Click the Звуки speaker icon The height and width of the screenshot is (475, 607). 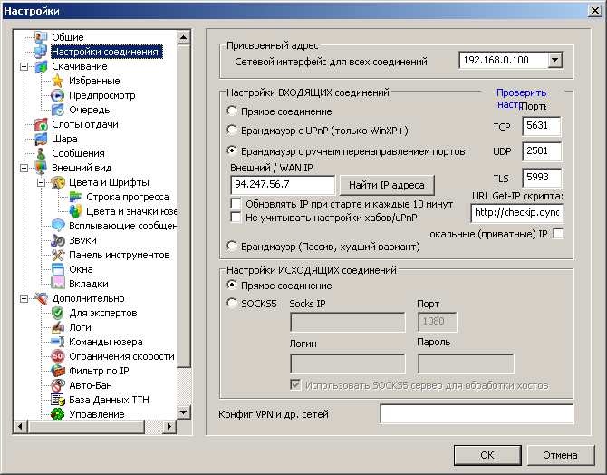(x=58, y=240)
